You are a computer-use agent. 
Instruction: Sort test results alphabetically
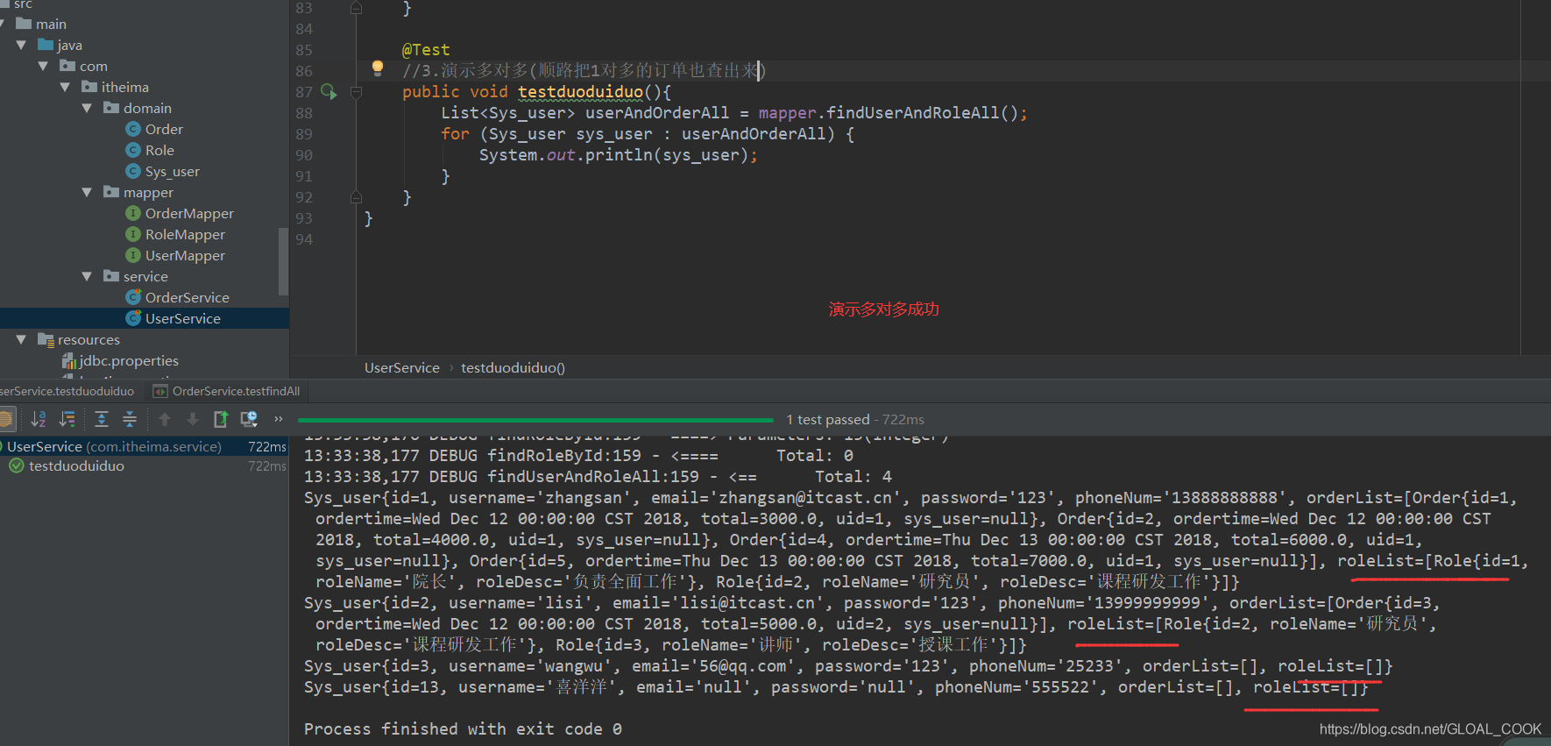pos(39,419)
